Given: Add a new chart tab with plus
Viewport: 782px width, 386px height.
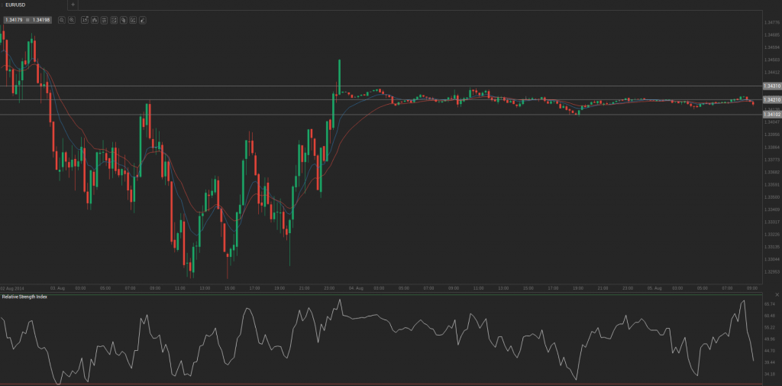Looking at the screenshot, I should pos(73,5).
